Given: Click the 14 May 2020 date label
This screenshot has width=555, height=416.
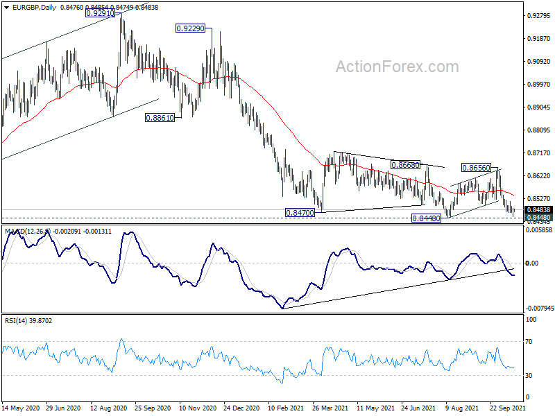Looking at the screenshot, I should 21,408.
